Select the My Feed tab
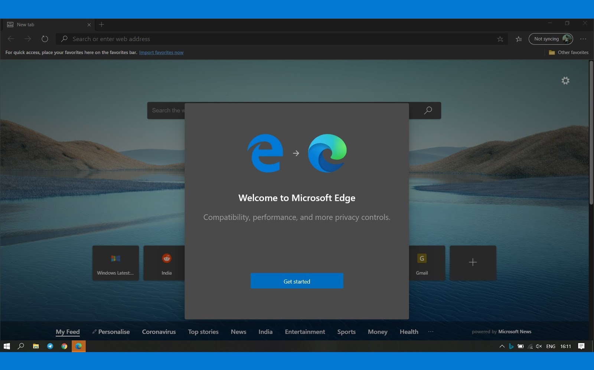This screenshot has height=370, width=594. 68,332
